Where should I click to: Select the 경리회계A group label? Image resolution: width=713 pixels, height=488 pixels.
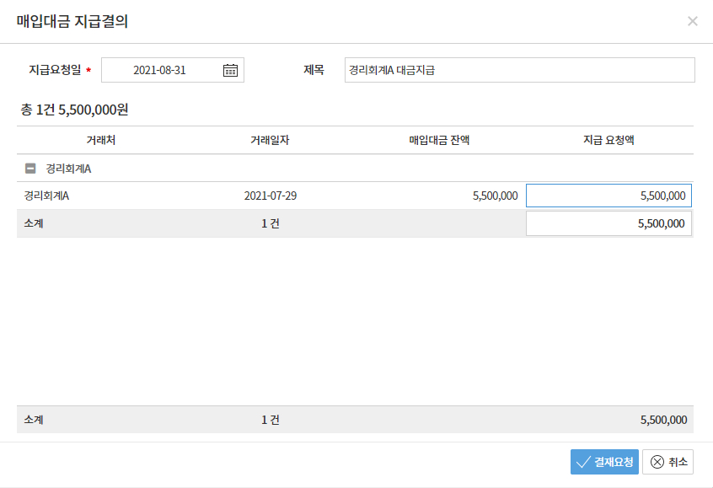pyautogui.click(x=68, y=169)
